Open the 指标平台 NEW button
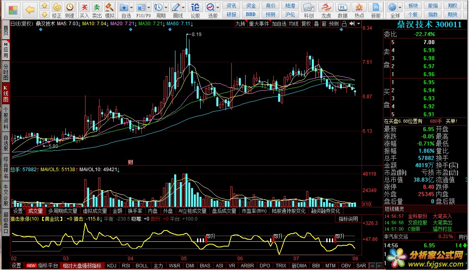470x271 pixels. click(x=42, y=266)
